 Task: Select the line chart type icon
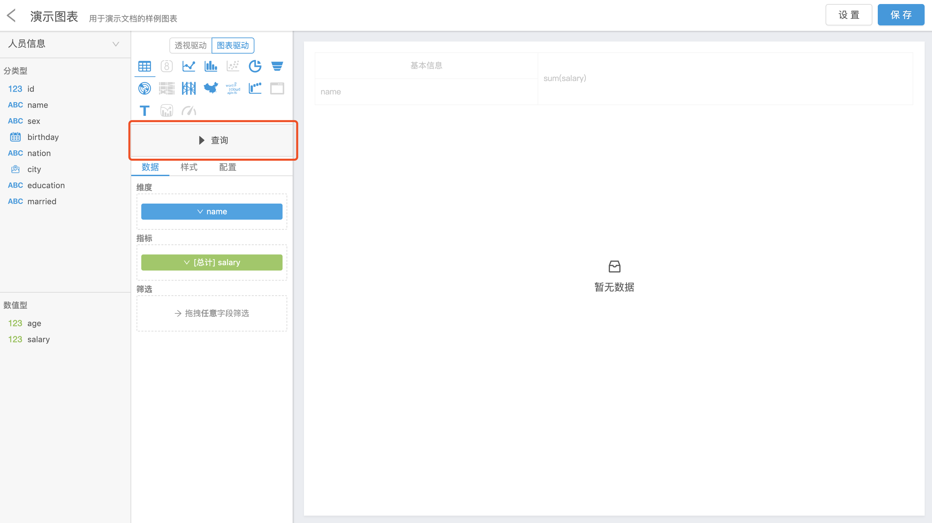pos(188,66)
